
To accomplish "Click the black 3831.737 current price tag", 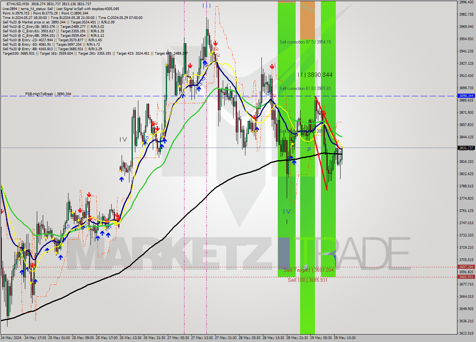I will pos(466,148).
